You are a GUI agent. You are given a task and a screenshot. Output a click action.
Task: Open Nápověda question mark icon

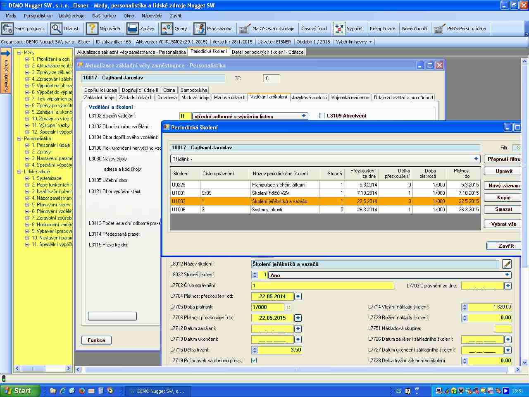pyautogui.click(x=92, y=29)
